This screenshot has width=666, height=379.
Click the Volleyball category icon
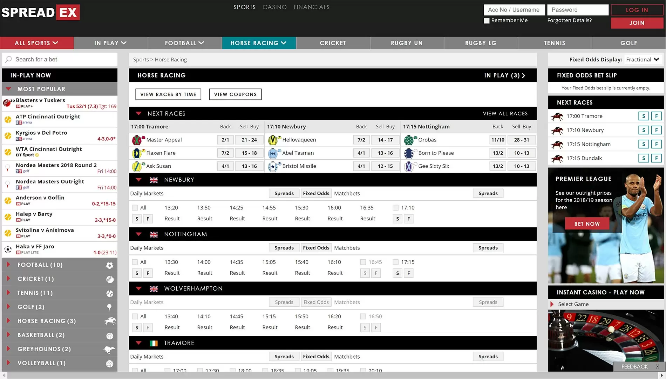point(110,364)
